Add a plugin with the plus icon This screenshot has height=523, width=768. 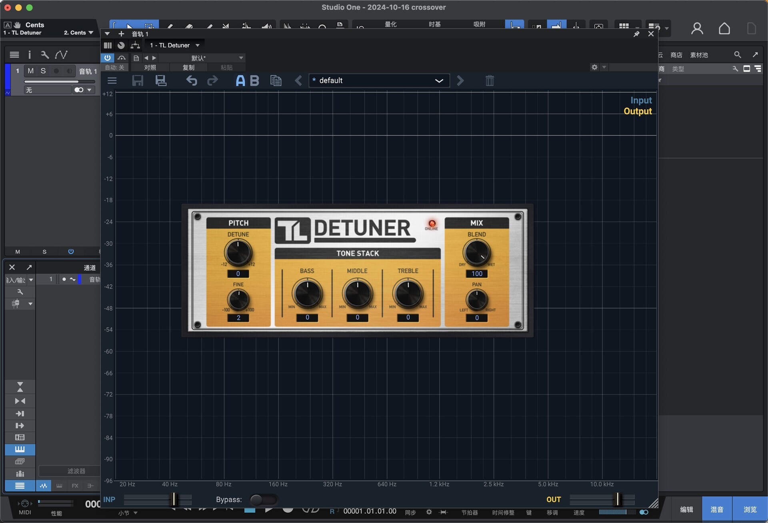point(121,34)
